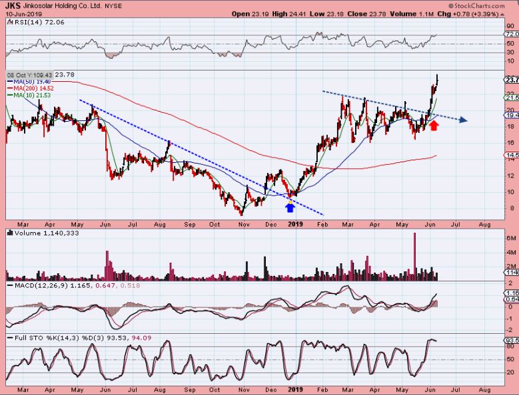Click the NYSE exchange label
The height and width of the screenshot is (395, 519).
tap(113, 6)
